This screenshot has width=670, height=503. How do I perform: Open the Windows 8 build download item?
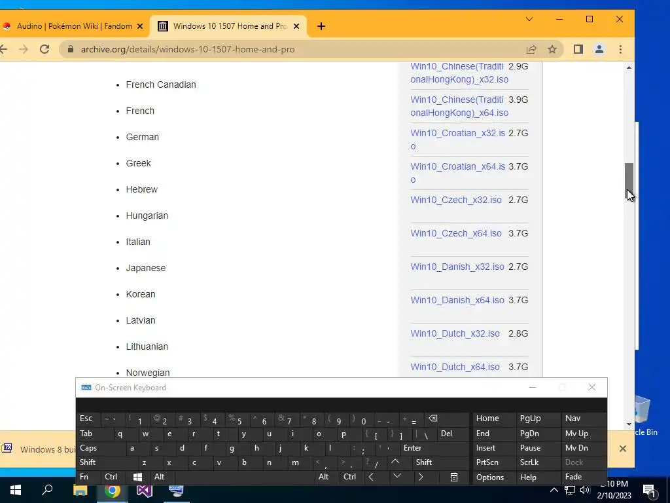(39, 449)
